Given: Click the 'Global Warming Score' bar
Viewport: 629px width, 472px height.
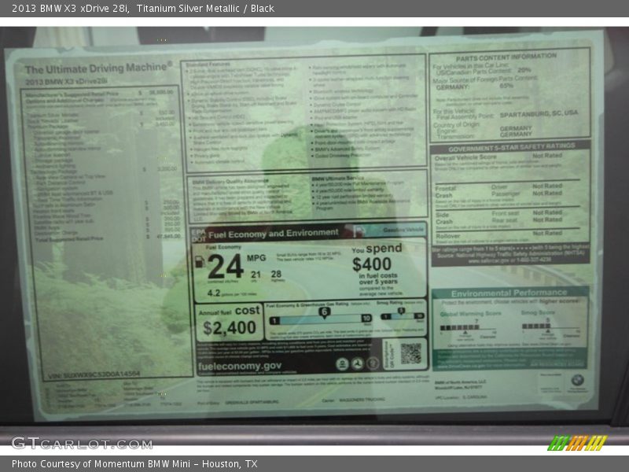Looking at the screenshot, I should 460,327.
